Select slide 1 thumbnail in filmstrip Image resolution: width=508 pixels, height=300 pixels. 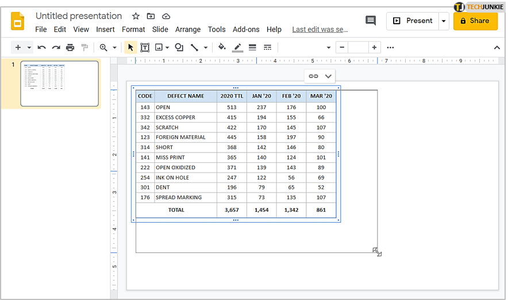pyautogui.click(x=59, y=84)
